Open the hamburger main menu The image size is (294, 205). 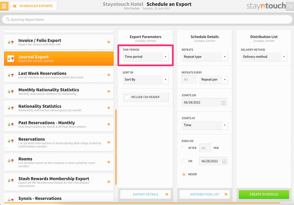point(4,6)
